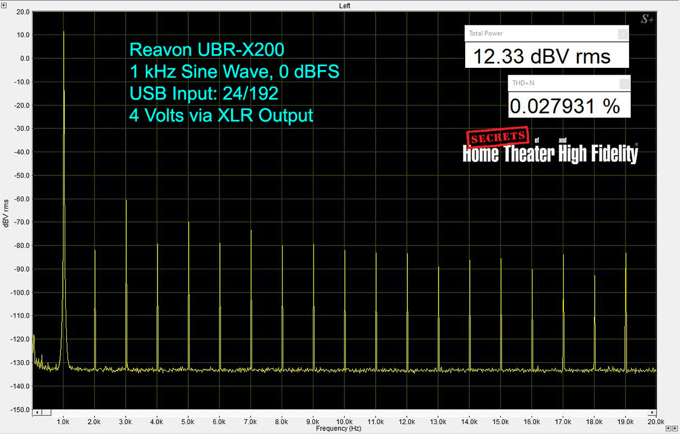Click the "Left" channel title above graph
The height and width of the screenshot is (434, 680).
click(x=345, y=6)
